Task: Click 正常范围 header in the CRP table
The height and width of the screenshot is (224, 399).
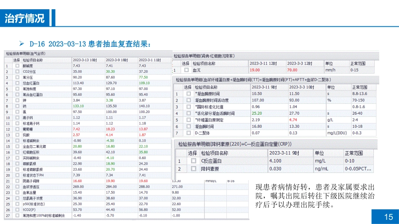Action: point(354,153)
